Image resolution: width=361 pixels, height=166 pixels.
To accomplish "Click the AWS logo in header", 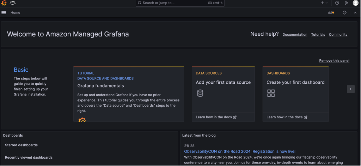I will pyautogui.click(x=12, y=3).
